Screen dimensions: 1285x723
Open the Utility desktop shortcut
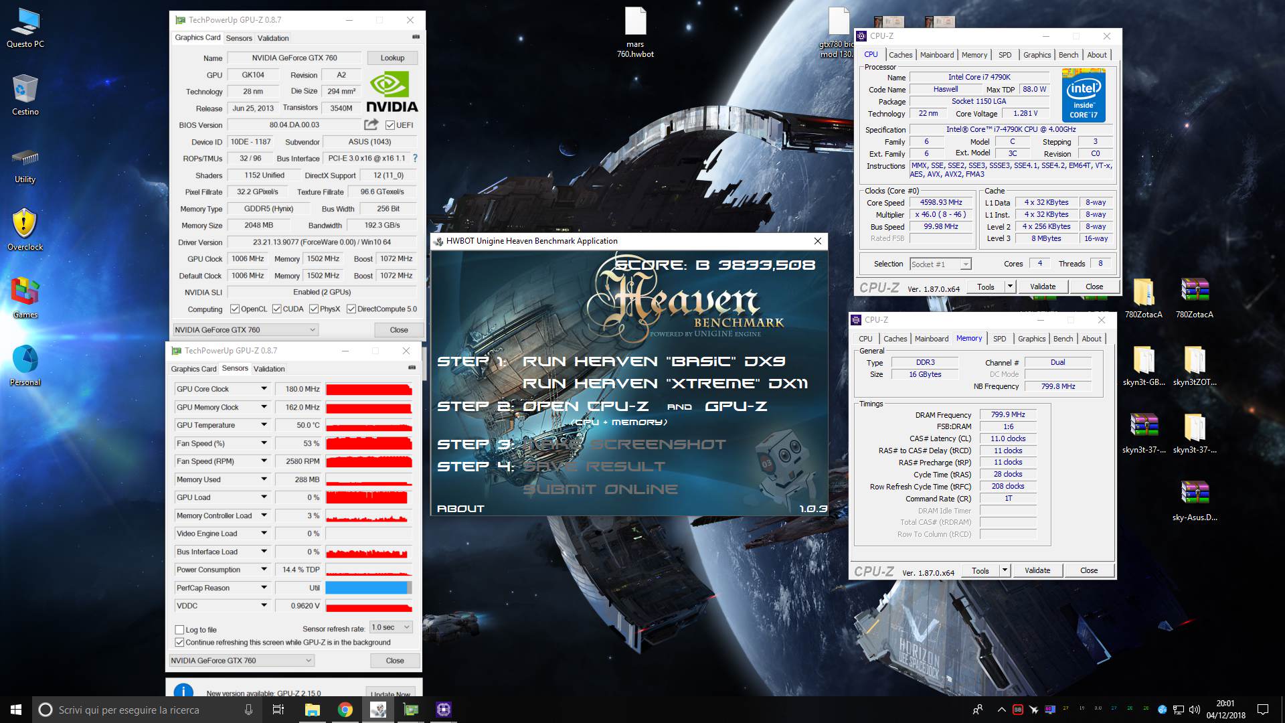pos(25,165)
